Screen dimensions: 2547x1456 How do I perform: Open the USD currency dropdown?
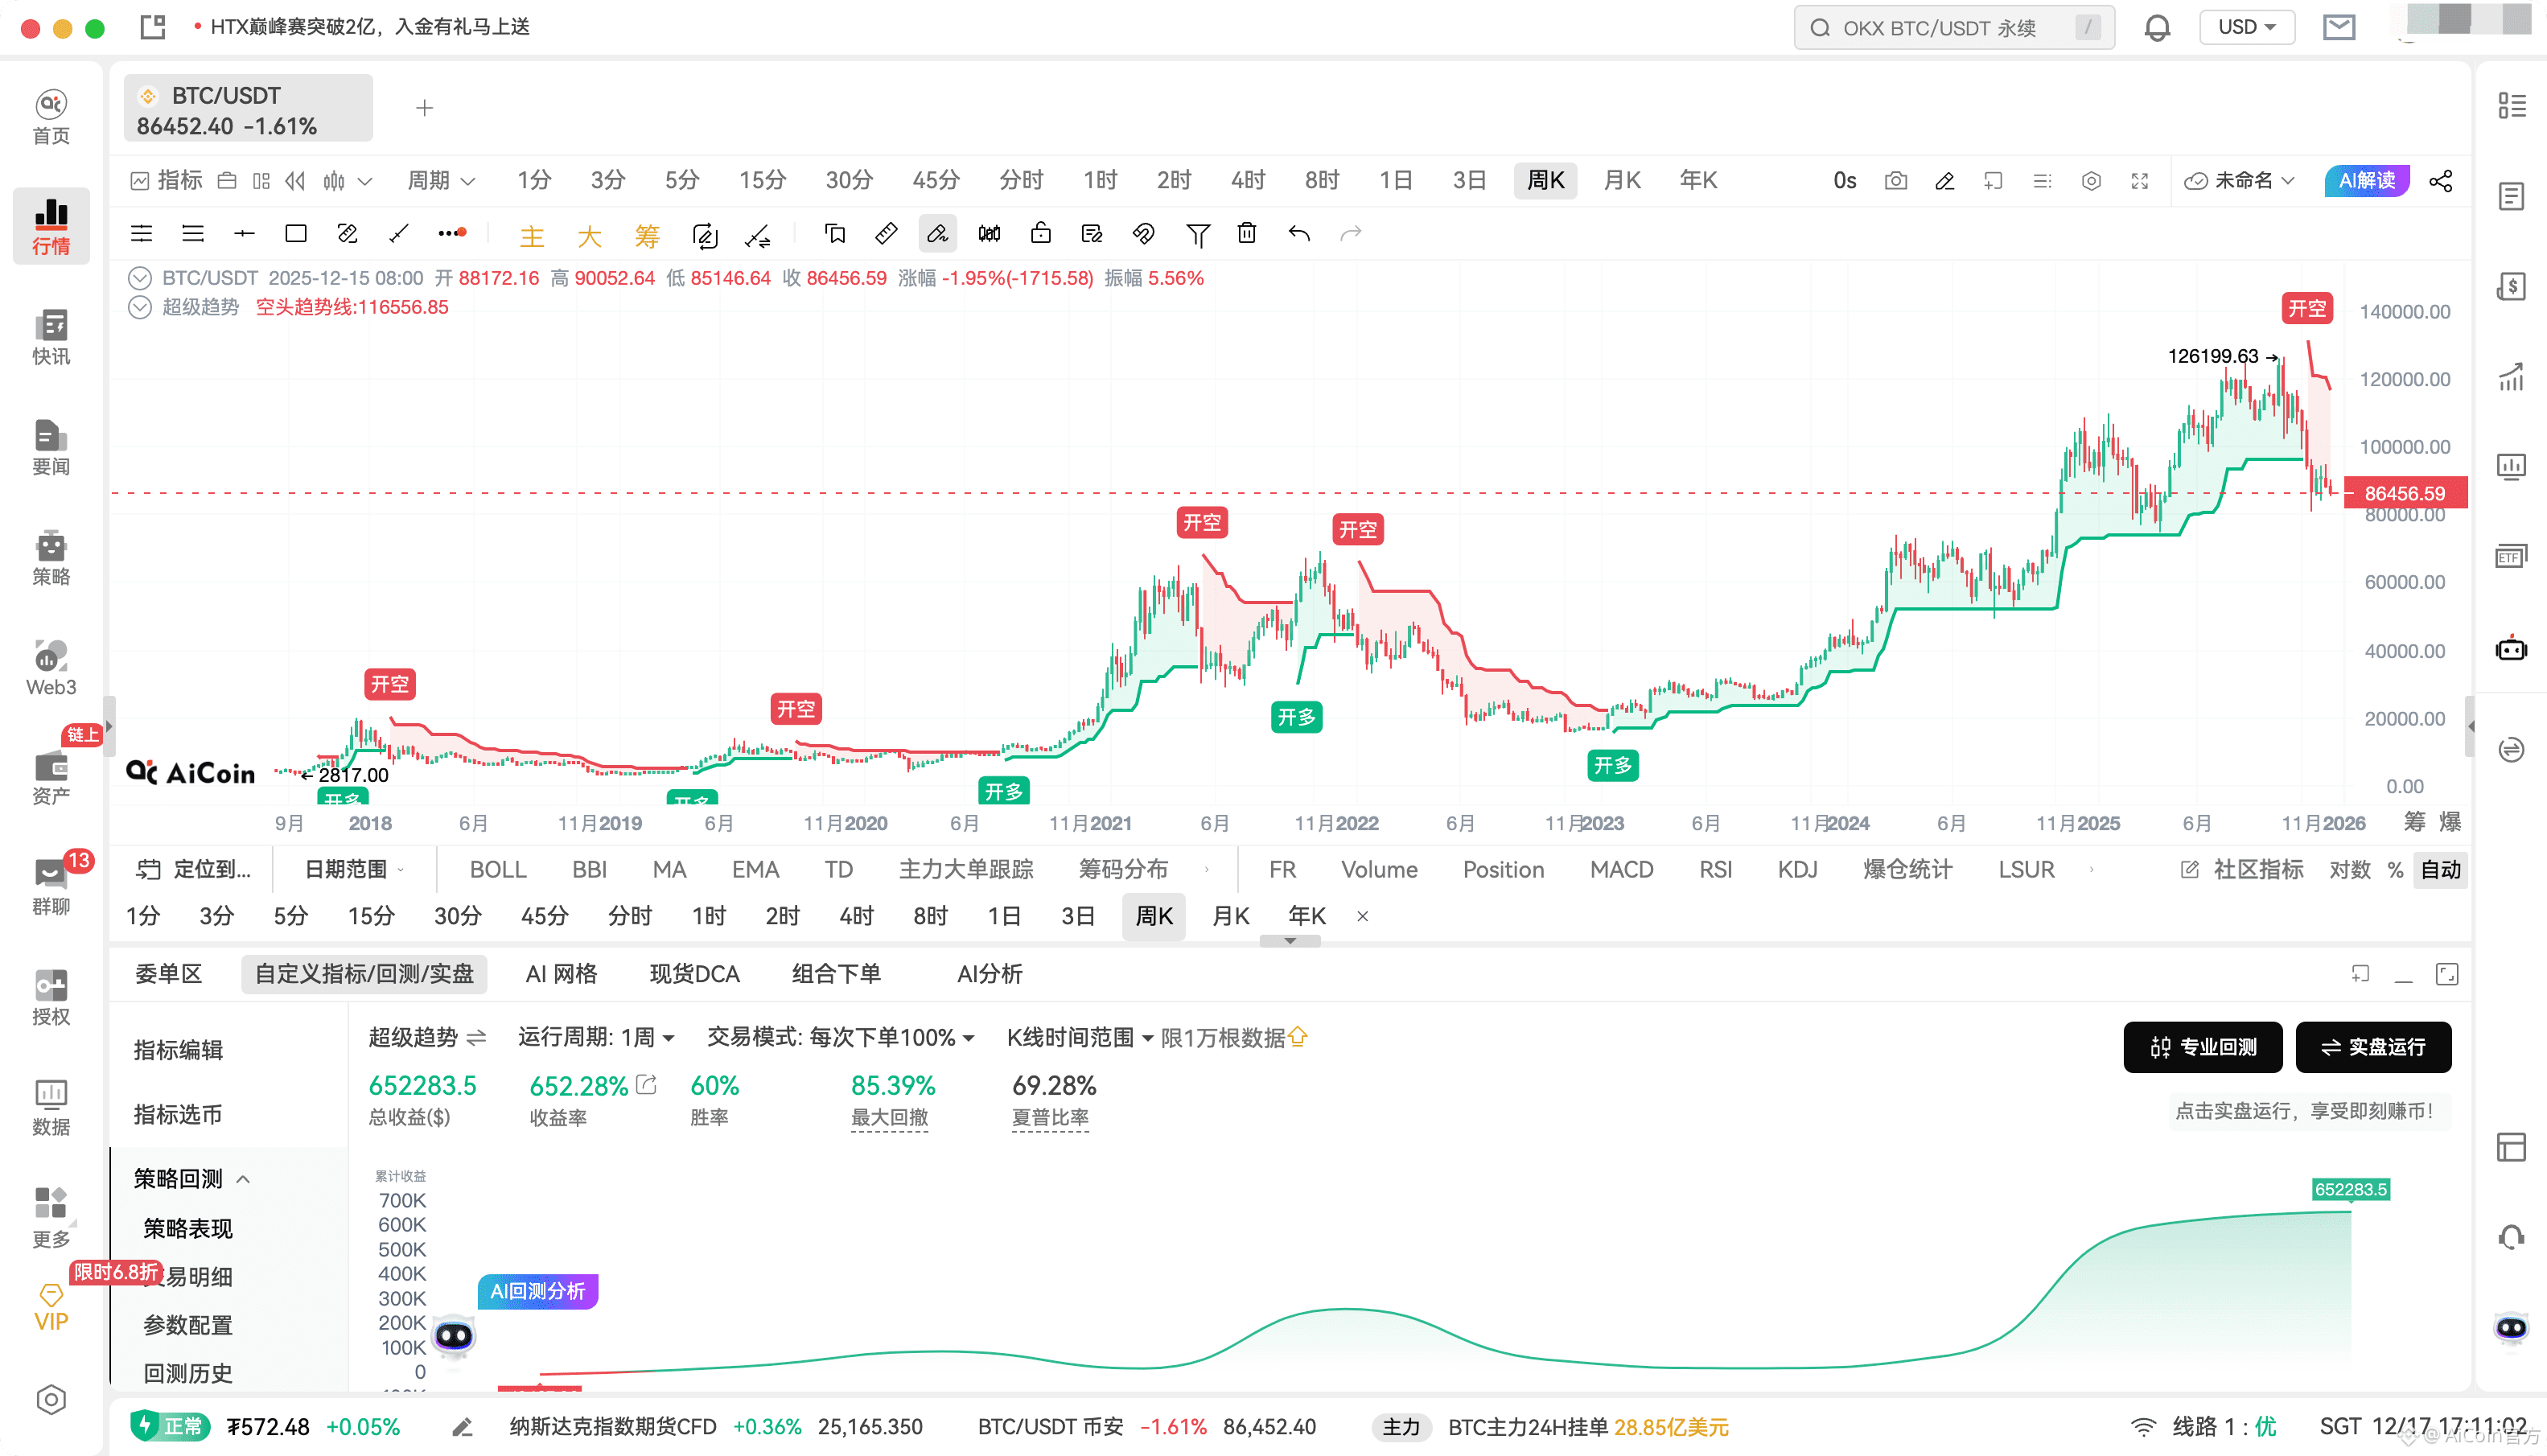(2246, 27)
